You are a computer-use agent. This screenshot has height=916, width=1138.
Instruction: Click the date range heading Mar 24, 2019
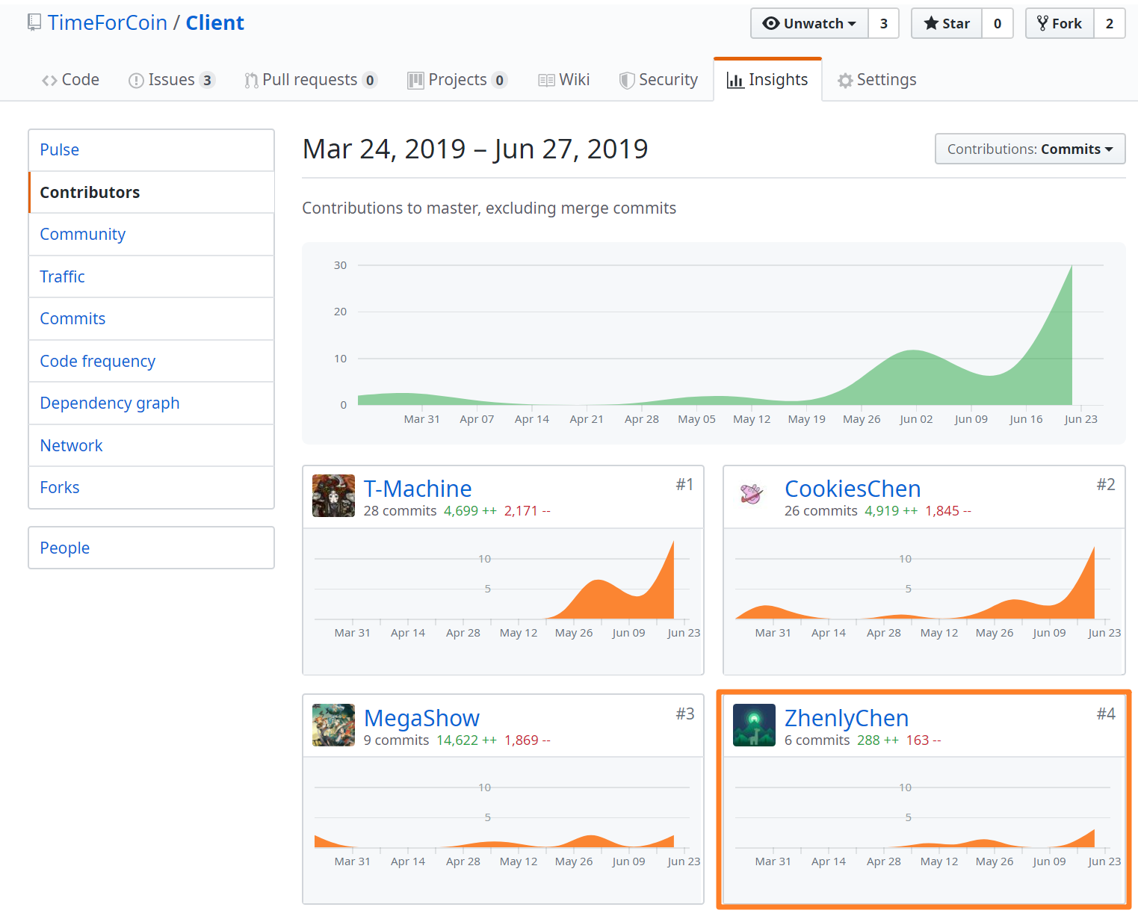(384, 149)
